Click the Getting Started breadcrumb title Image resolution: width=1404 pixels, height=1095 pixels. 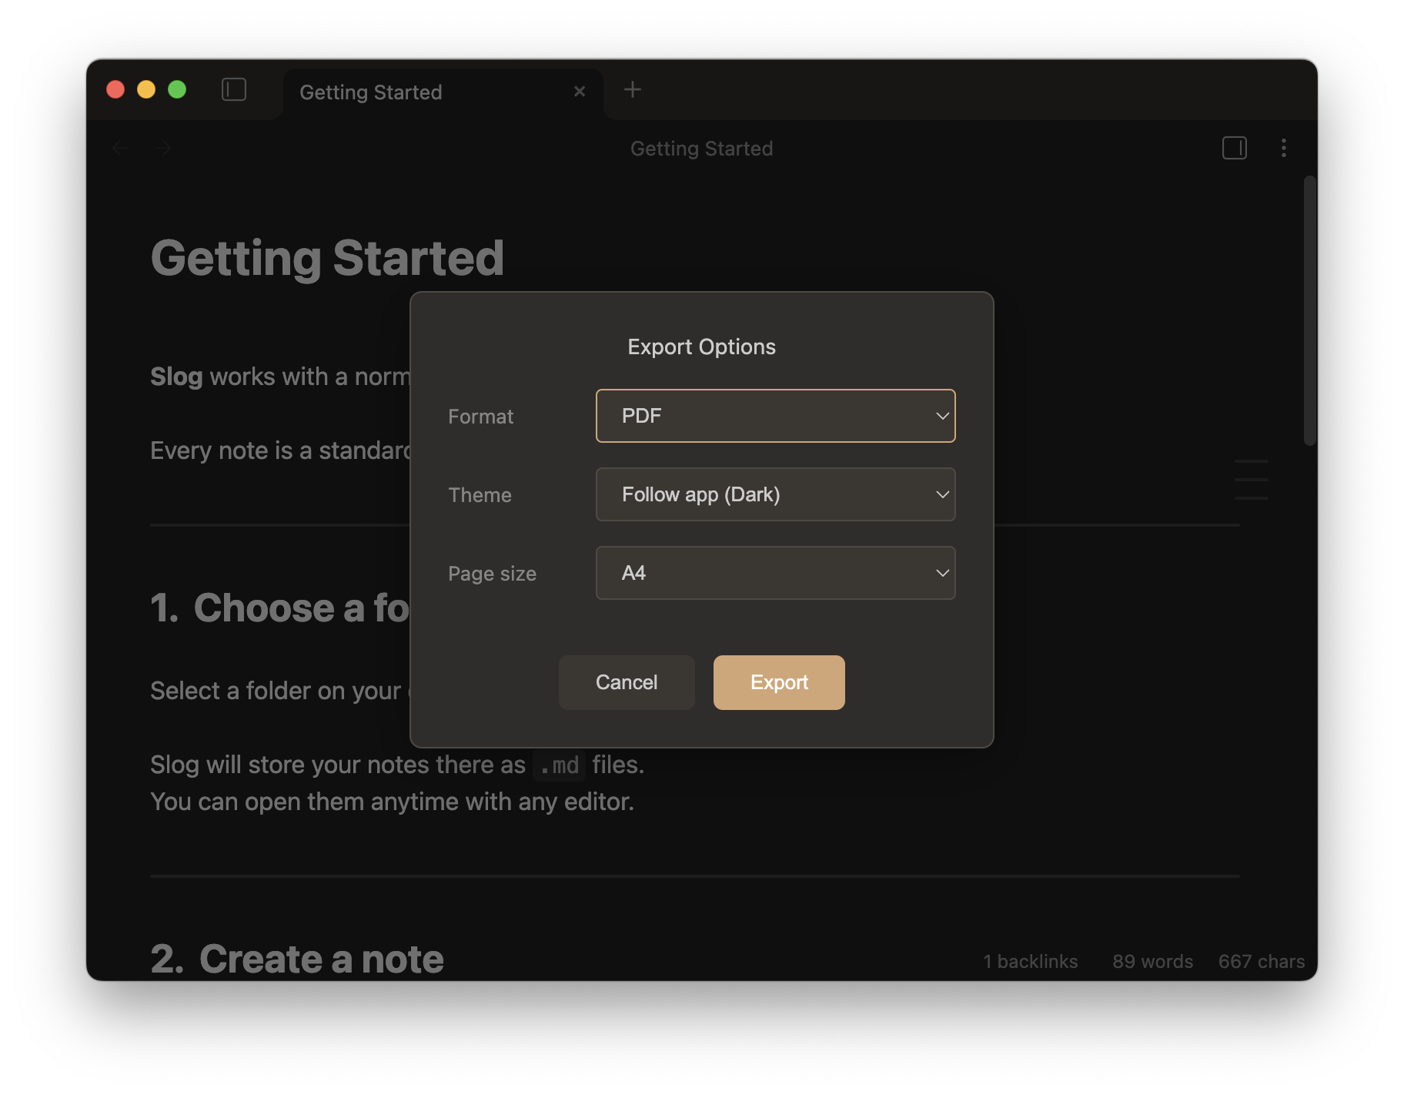click(701, 149)
